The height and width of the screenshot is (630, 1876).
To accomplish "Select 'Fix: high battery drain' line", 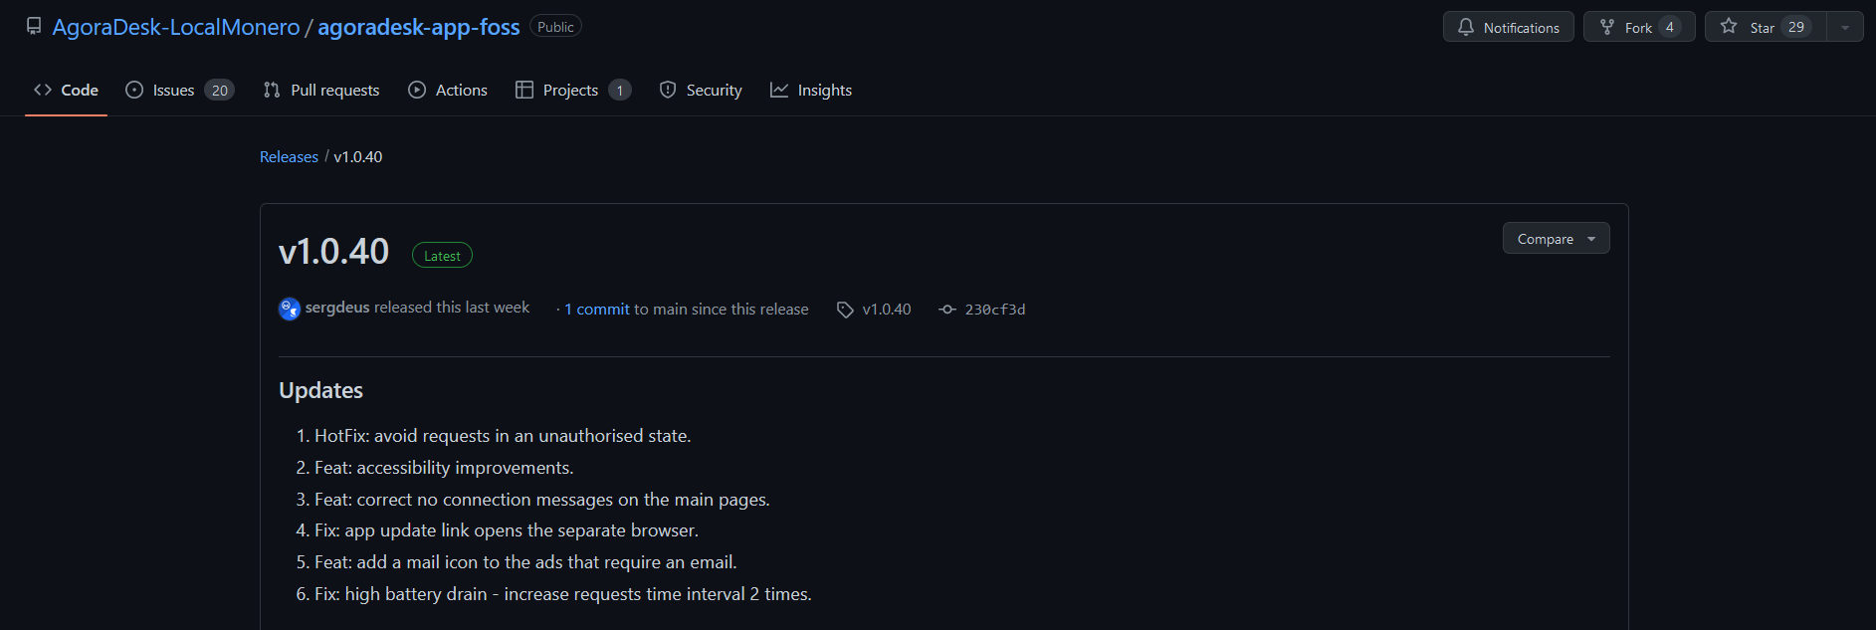I will 563,594.
